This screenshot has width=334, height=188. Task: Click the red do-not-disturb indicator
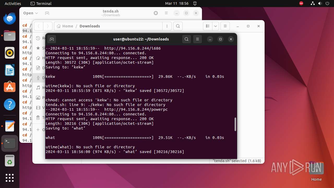[301, 3]
